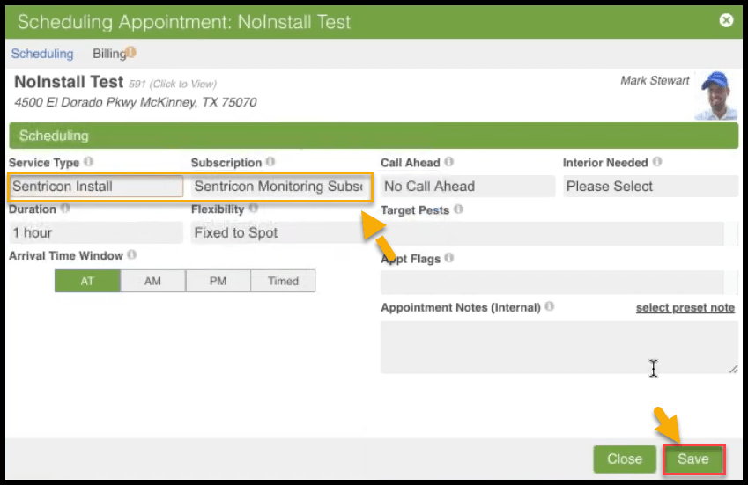Choose the Timed arrival window option
The image size is (748, 485).
[x=283, y=282]
